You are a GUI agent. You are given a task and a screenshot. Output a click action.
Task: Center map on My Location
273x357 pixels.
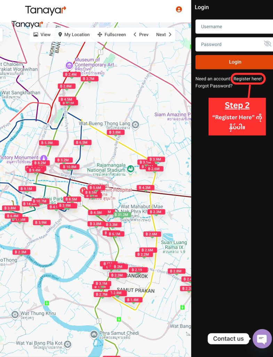coord(74,35)
